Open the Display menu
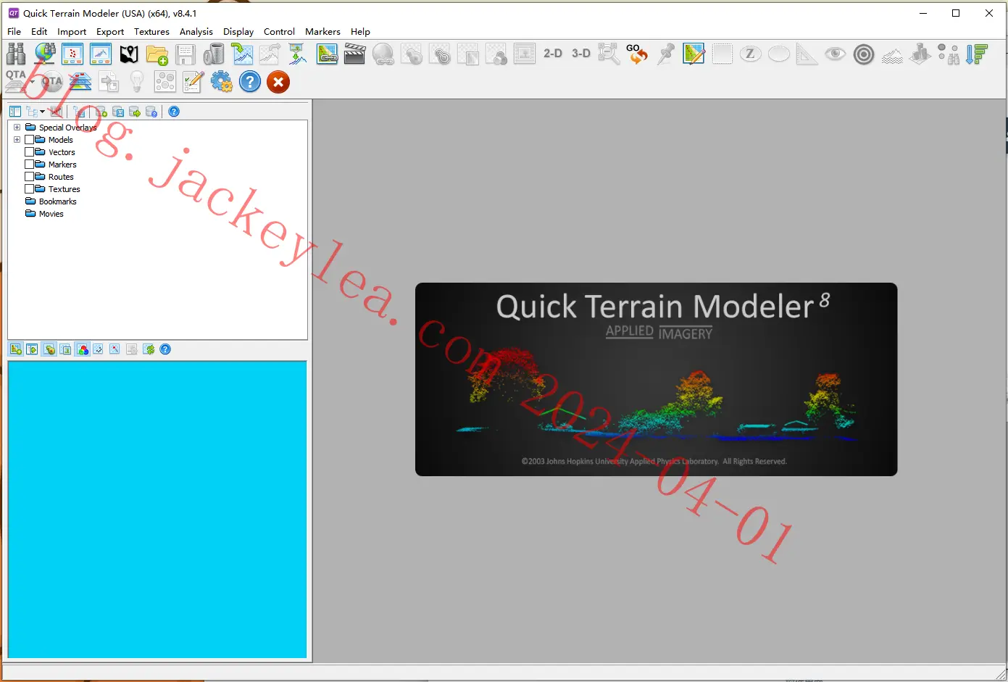Viewport: 1008px width, 682px height. [x=238, y=32]
